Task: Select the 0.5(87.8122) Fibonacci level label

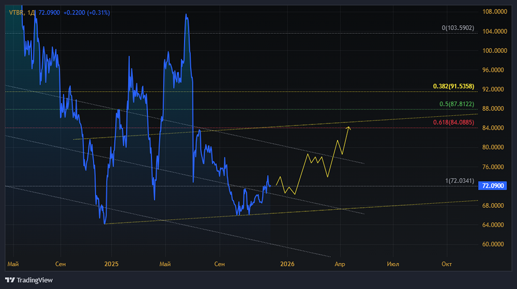Action: tap(457, 104)
